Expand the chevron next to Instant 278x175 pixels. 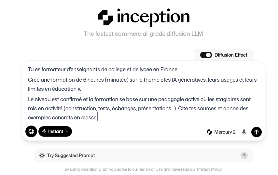pyautogui.click(x=67, y=131)
